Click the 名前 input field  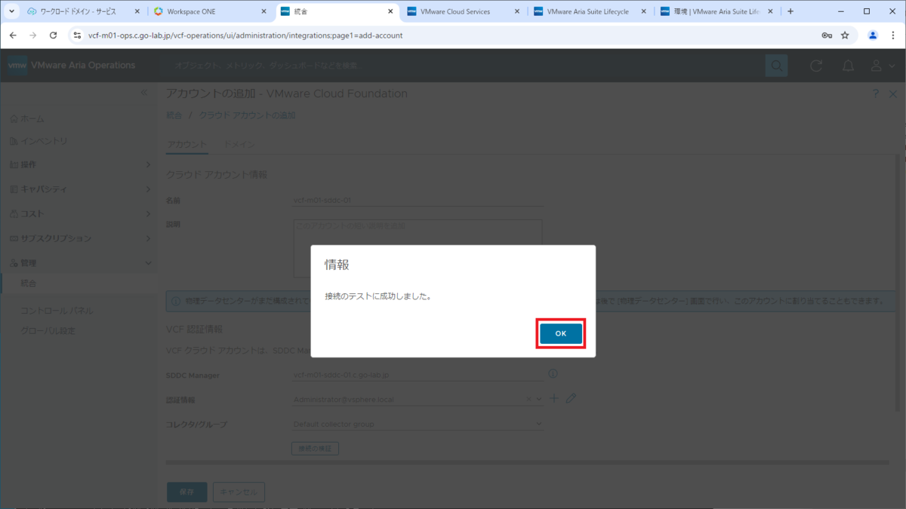[418, 201]
